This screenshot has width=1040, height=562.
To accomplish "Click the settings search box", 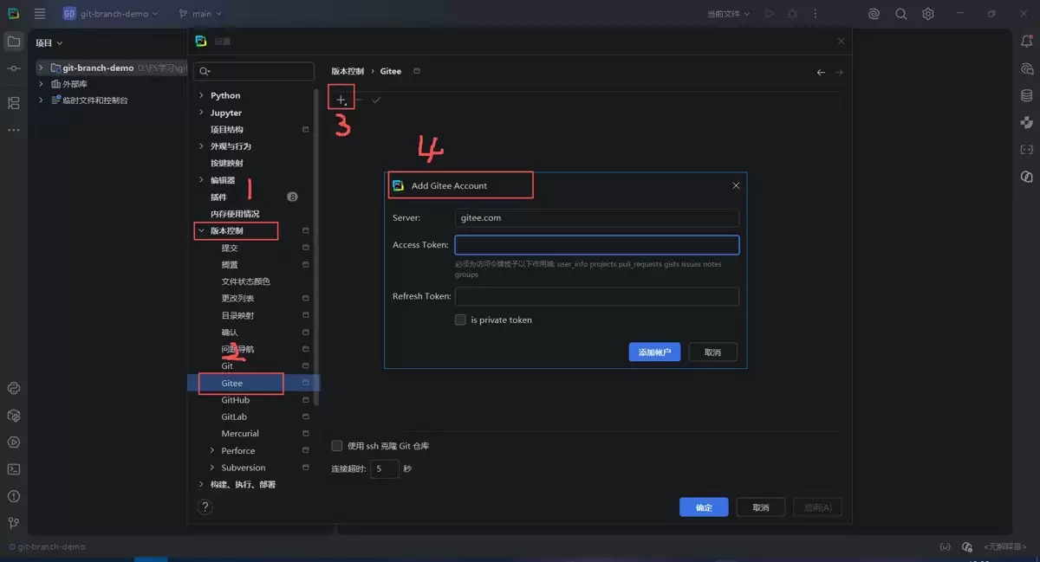I will [254, 72].
